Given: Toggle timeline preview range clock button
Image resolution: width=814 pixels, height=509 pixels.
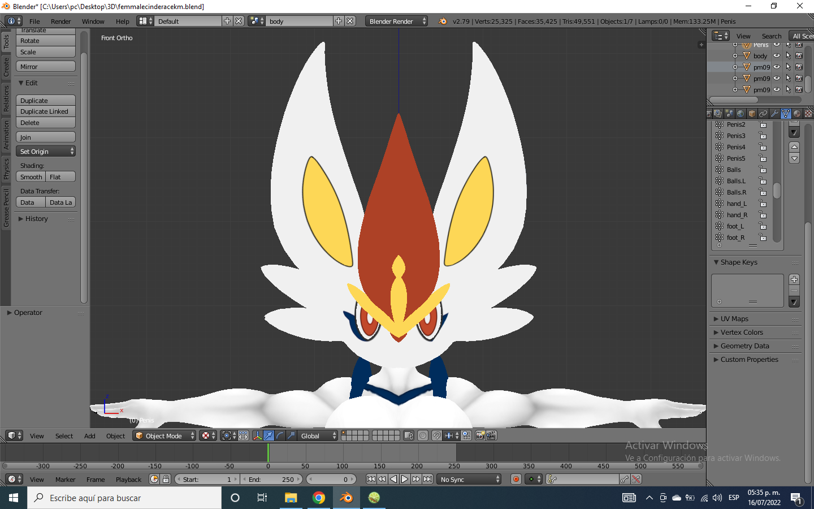Looking at the screenshot, I should point(154,479).
